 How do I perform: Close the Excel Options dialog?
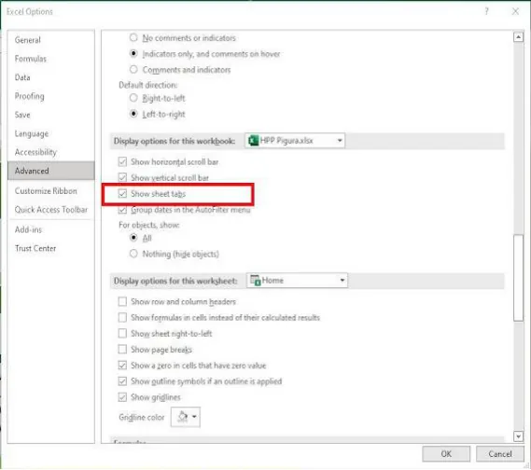[515, 11]
